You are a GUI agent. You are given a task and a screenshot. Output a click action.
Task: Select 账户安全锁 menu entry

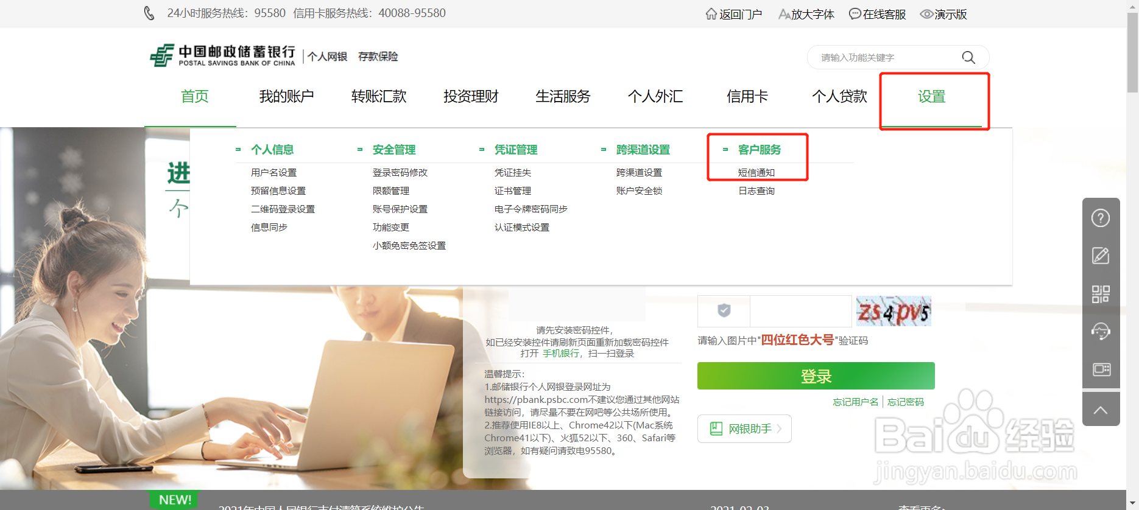(x=639, y=191)
